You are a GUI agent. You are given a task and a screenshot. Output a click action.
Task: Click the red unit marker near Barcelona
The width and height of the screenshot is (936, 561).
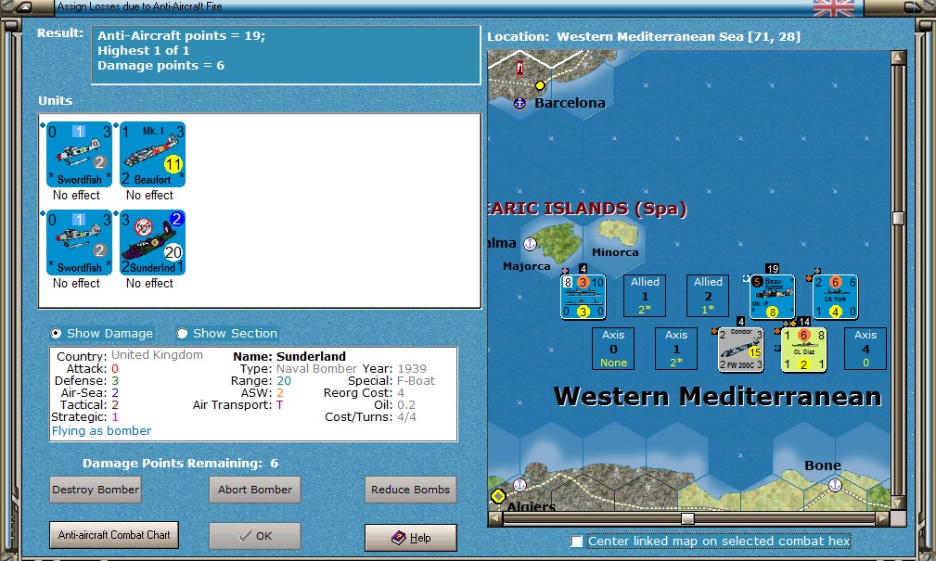519,68
